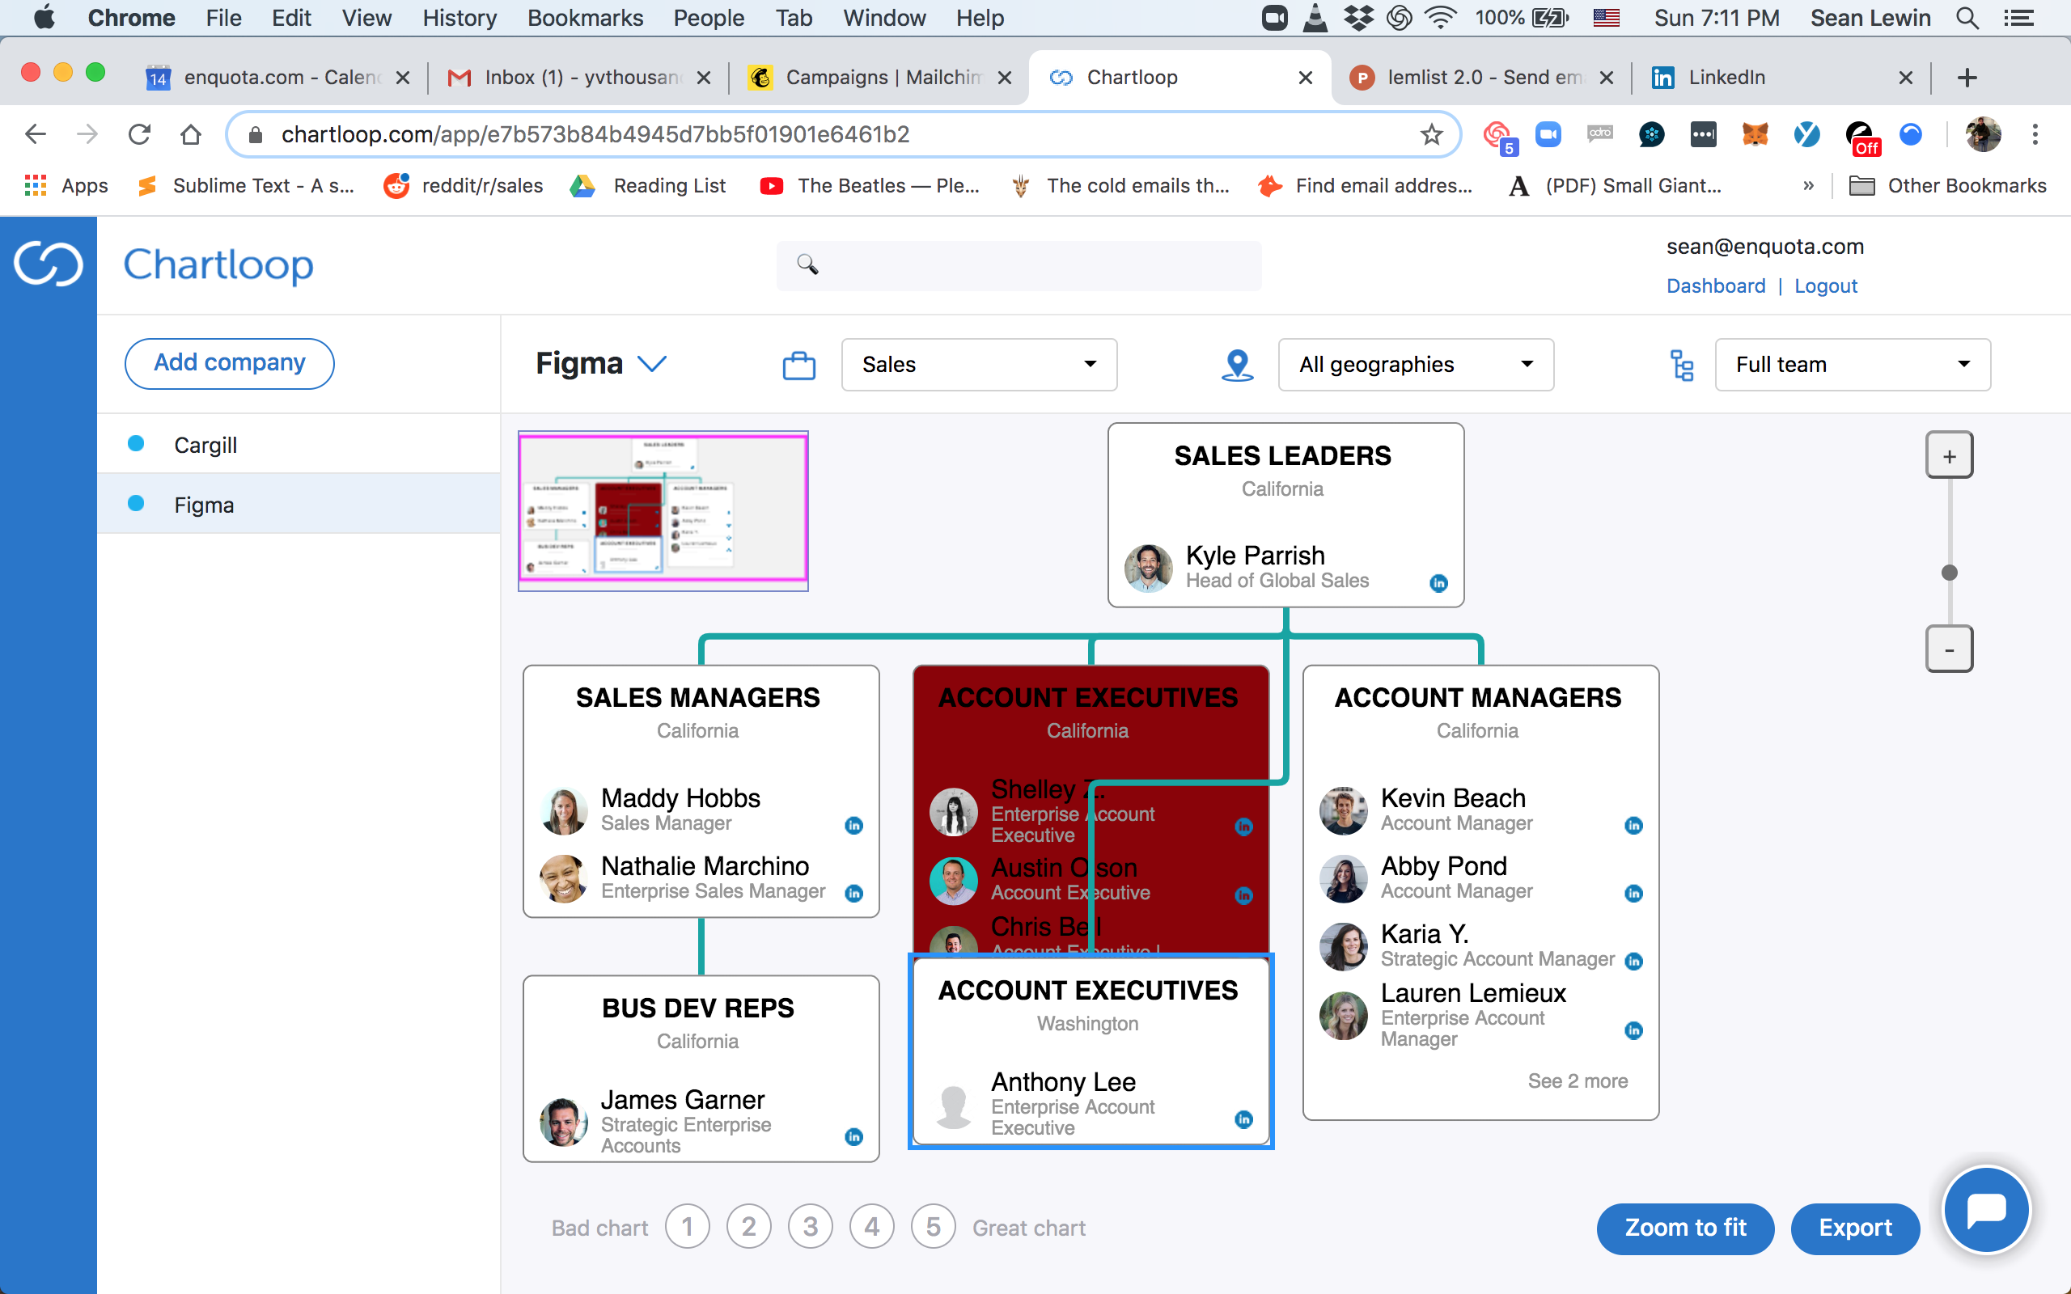Click Kyle Parrish's profile photo

tap(1148, 568)
